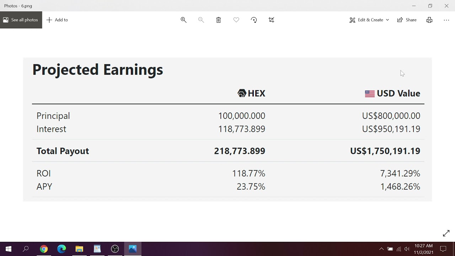
Task: Open the clock showing 10:27 AM
Action: pyautogui.click(x=423, y=249)
